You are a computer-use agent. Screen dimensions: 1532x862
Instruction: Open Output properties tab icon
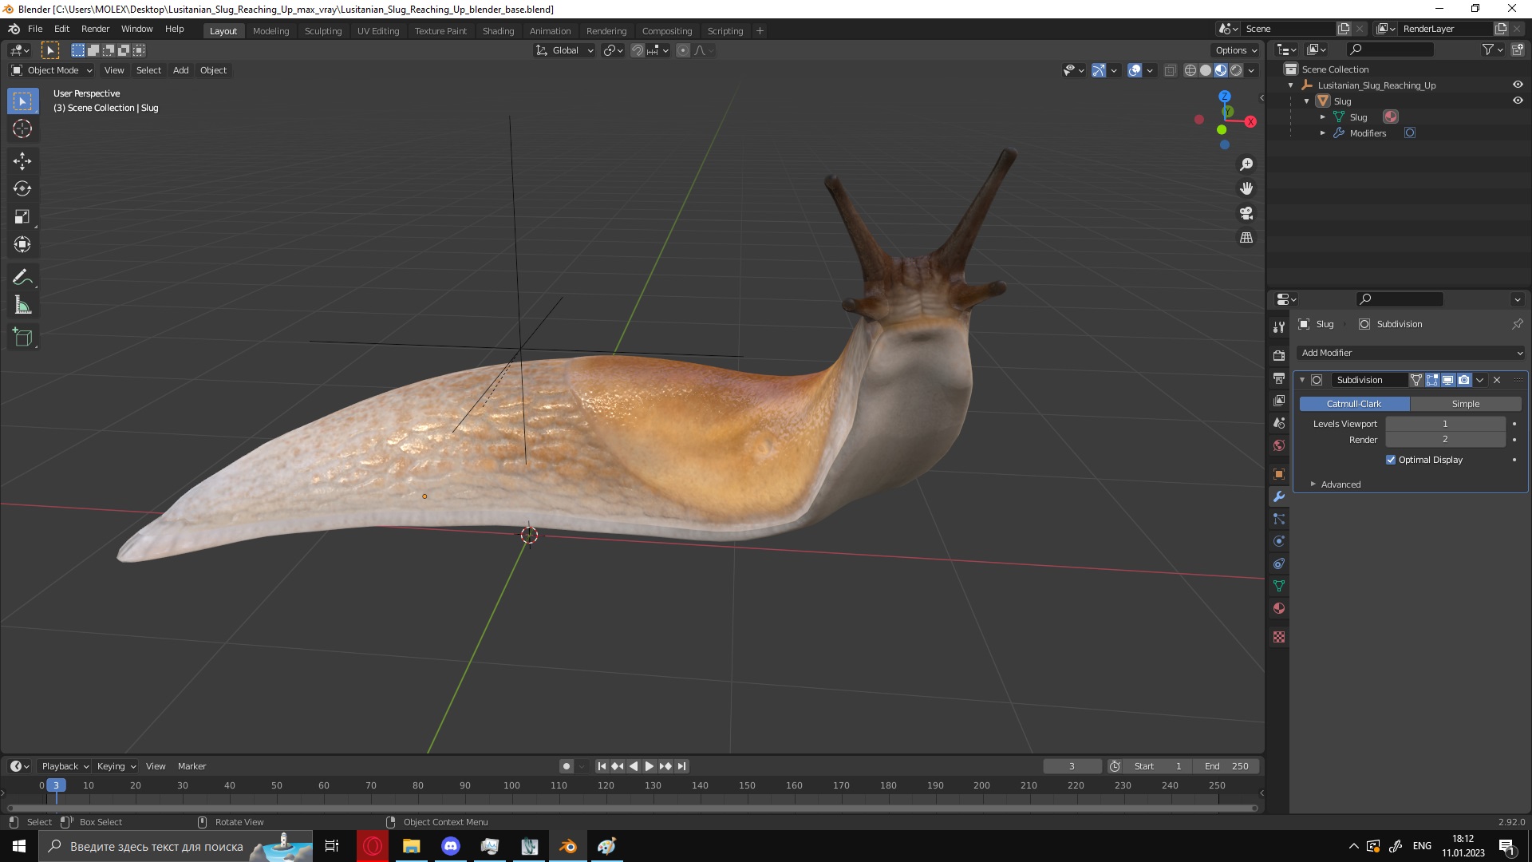[x=1279, y=378]
